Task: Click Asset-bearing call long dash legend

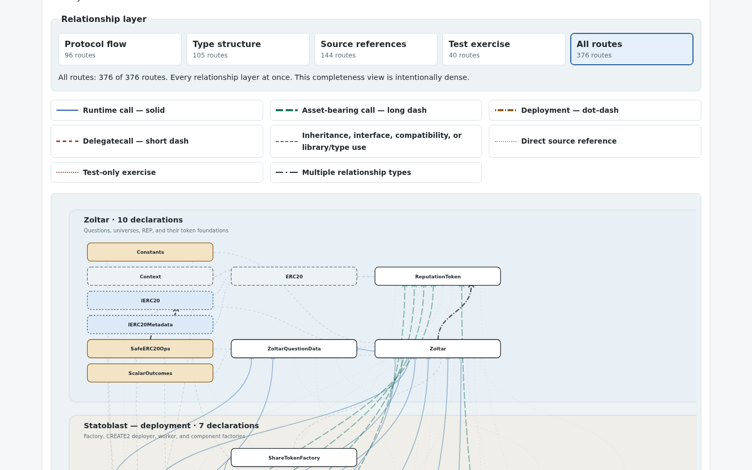Action: (376, 110)
